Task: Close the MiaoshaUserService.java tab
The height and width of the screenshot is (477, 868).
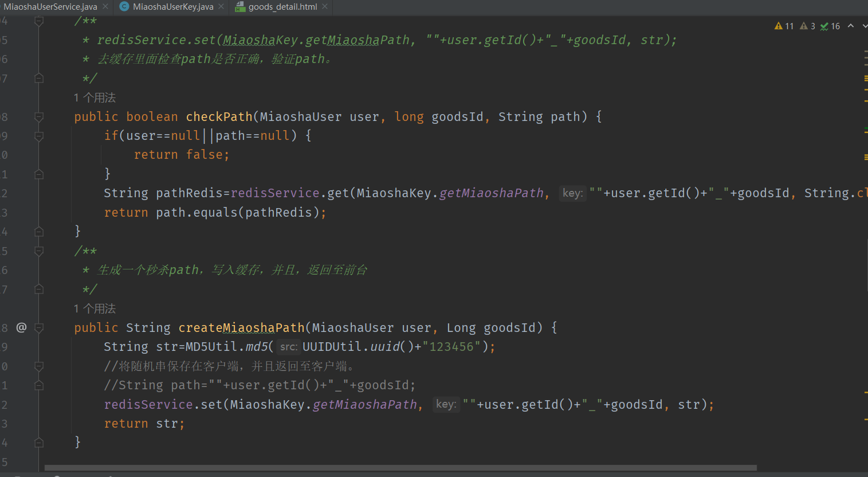Action: (105, 6)
